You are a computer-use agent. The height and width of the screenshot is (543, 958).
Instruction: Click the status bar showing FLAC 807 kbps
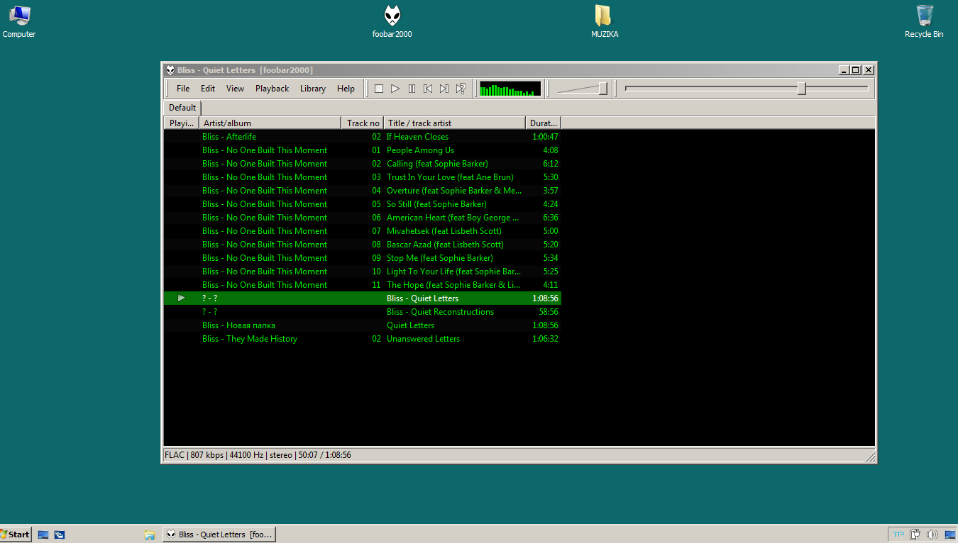tap(258, 455)
